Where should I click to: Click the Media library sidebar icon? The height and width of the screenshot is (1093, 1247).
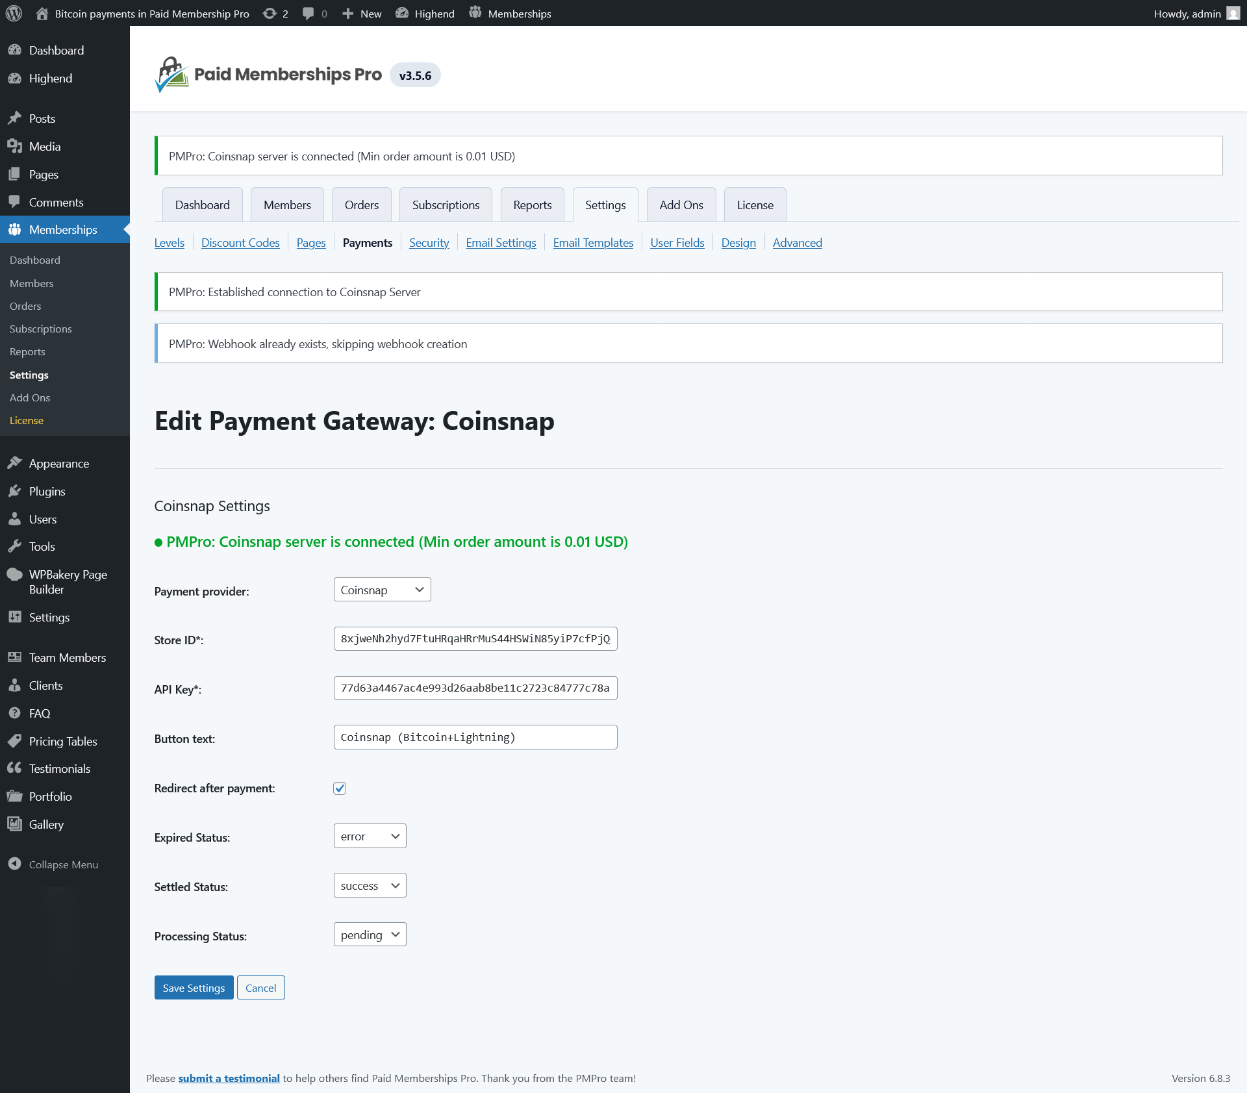[14, 146]
